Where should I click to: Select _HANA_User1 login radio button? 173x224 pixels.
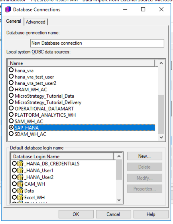coord(14,170)
